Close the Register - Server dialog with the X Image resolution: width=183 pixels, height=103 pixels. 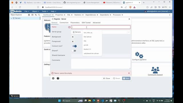(129, 19)
